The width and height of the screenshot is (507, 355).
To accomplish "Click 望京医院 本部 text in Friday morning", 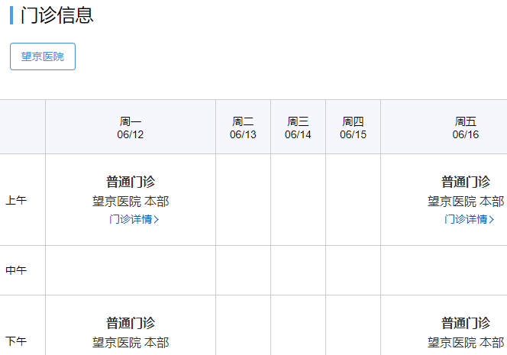I will (465, 202).
